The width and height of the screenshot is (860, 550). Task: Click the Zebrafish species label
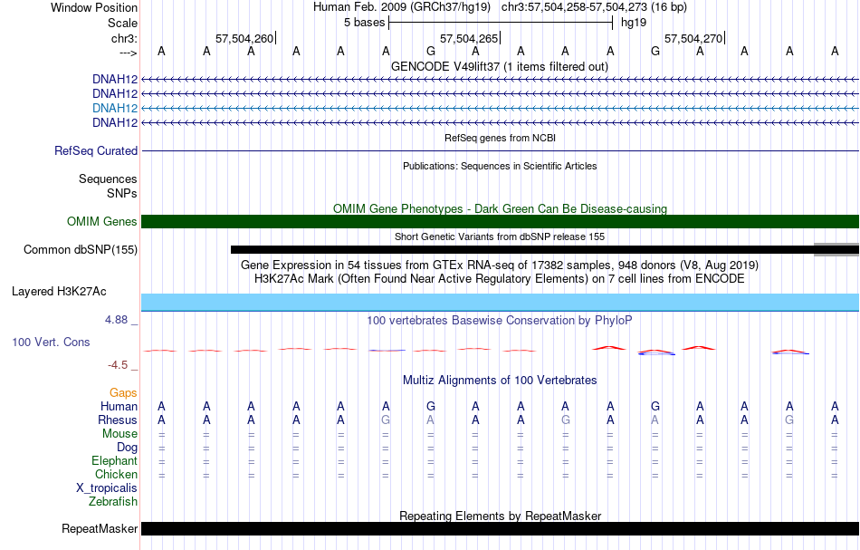[x=113, y=501]
